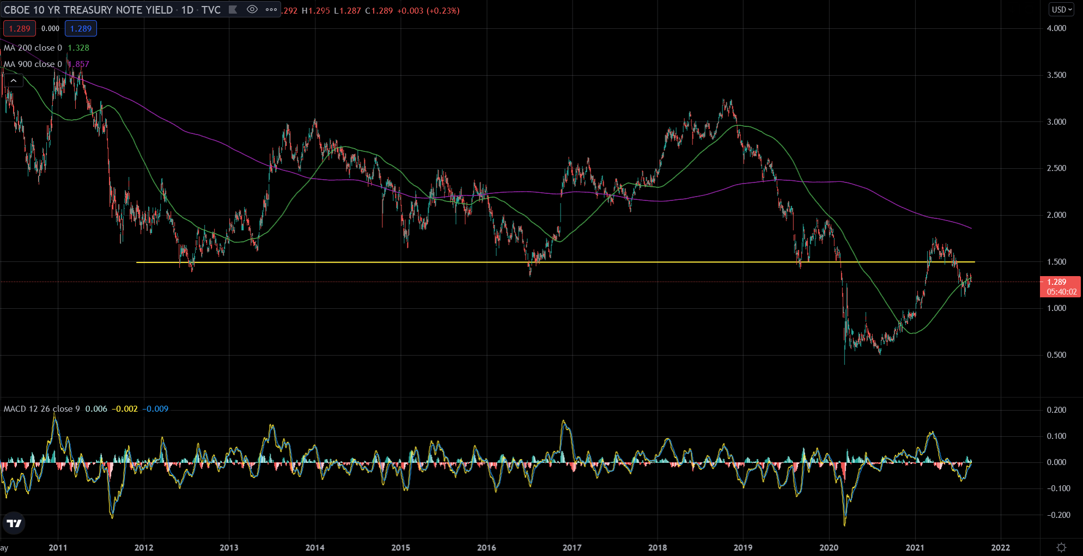
Task: Click the 1D interval in the symbol title
Action: coord(187,10)
